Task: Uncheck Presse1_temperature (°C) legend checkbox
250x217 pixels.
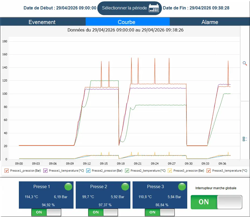Action: 46,171
